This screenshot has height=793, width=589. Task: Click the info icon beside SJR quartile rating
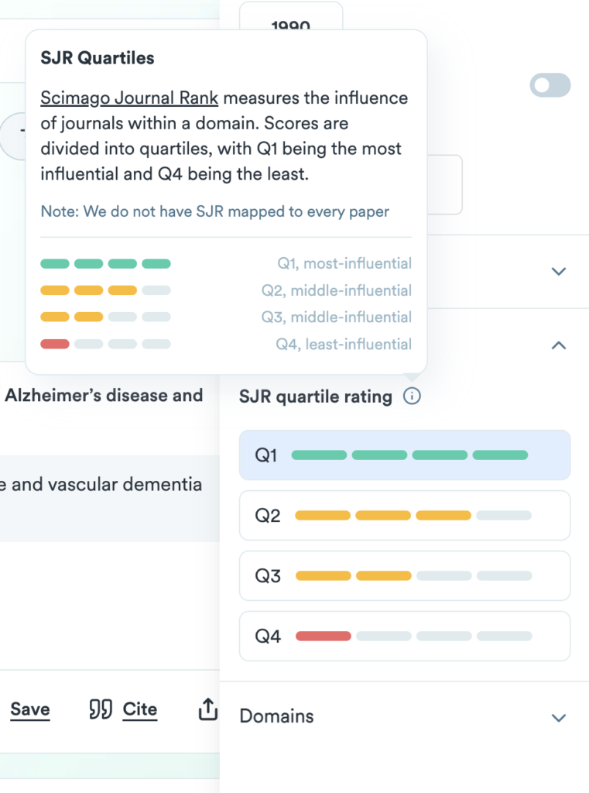(x=413, y=397)
